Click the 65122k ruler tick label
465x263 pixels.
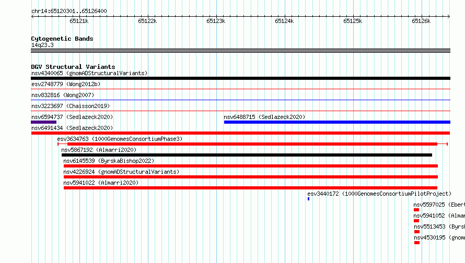point(147,21)
